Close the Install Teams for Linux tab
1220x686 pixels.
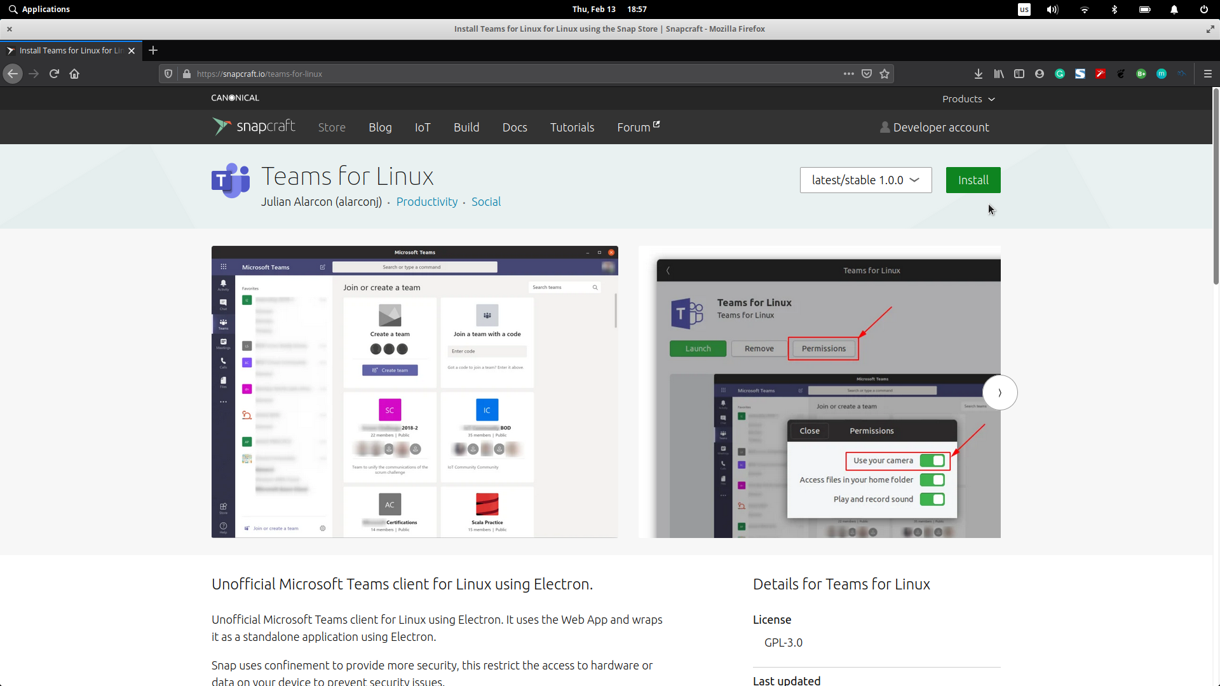point(132,51)
